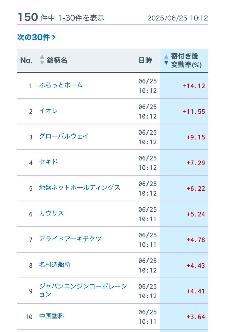
Task: Click the chevron next to 次の30件
Action: [x=54, y=37]
